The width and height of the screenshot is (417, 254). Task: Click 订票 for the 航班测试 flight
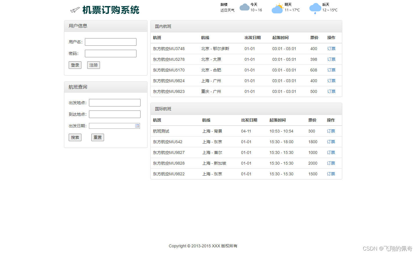coord(331,131)
